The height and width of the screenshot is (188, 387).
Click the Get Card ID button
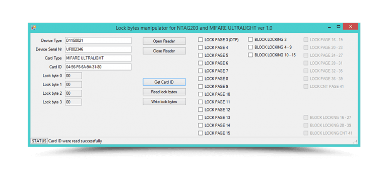pyautogui.click(x=164, y=82)
